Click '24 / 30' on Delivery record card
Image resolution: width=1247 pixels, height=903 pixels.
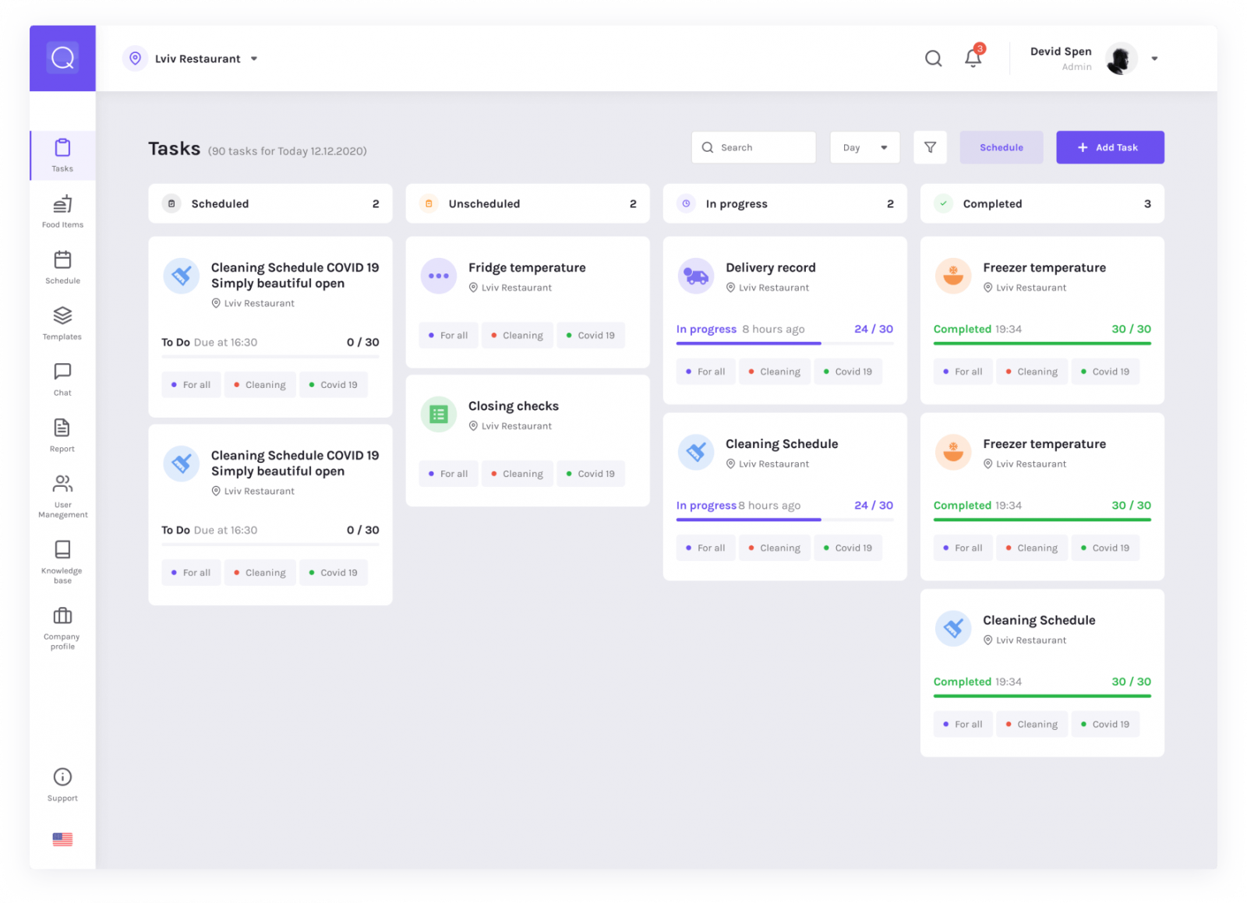click(874, 329)
